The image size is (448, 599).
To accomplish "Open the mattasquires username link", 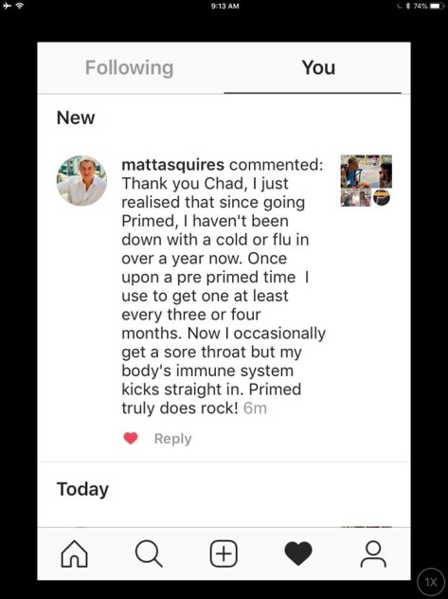I will click(173, 165).
